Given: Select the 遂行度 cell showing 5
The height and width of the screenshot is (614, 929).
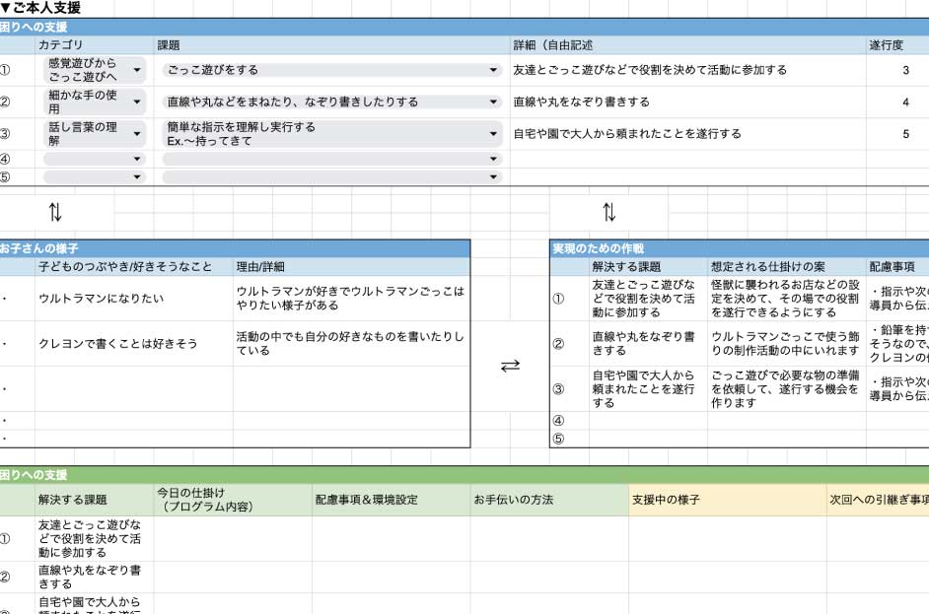Looking at the screenshot, I should [904, 134].
